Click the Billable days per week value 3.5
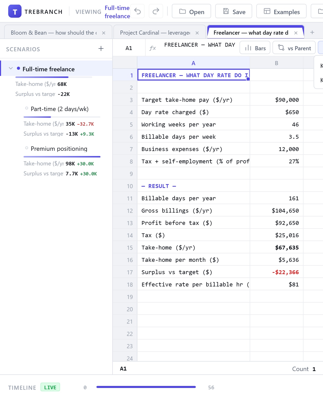 pos(277,137)
